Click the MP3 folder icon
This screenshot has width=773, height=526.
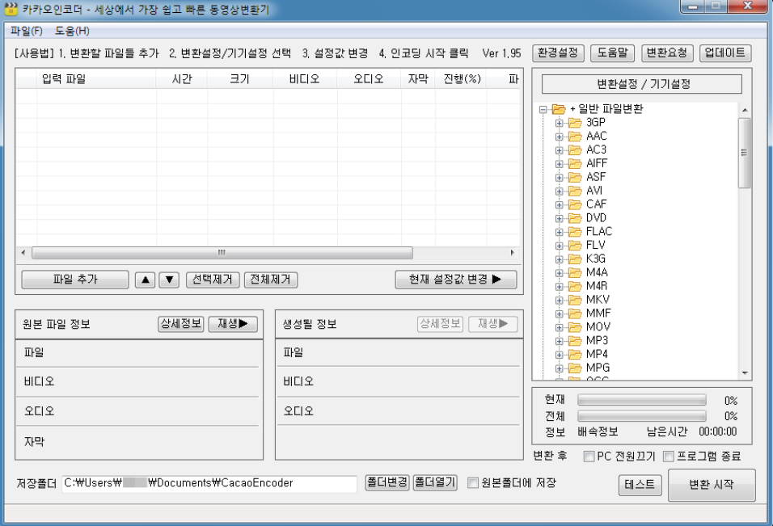tap(575, 341)
